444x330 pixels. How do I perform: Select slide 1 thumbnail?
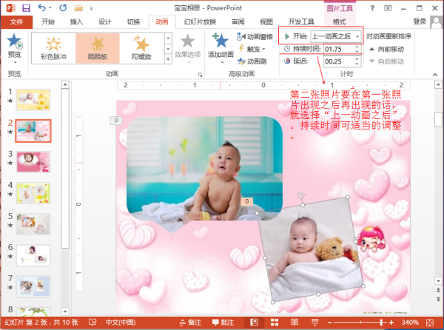click(33, 100)
